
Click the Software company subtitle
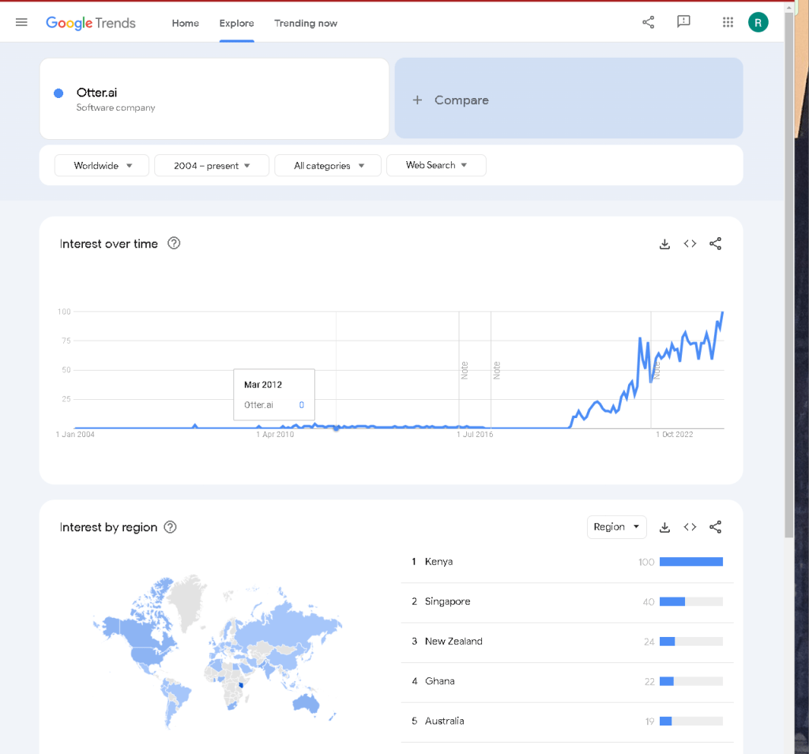click(x=115, y=107)
